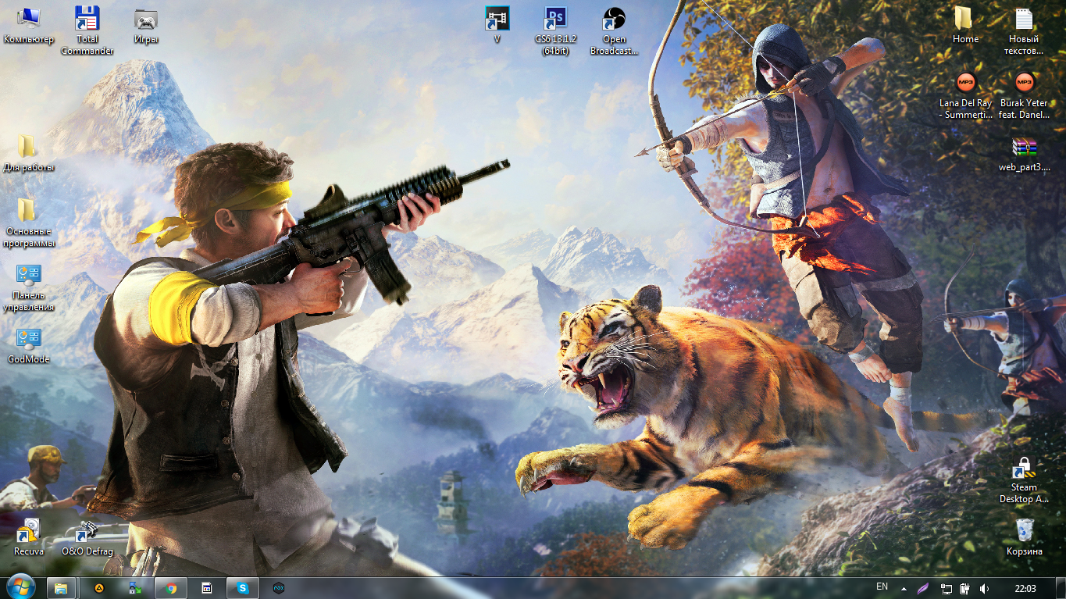Open the network connection tray icon
The width and height of the screenshot is (1066, 599).
[x=946, y=589]
